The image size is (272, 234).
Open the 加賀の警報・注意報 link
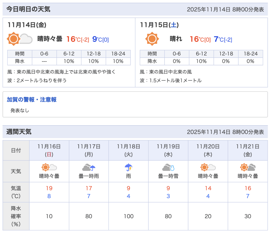coord(32,100)
